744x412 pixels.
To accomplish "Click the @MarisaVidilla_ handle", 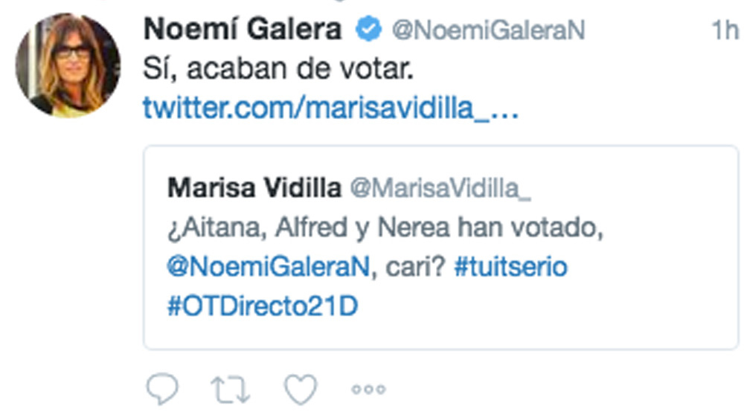I will click(x=440, y=189).
